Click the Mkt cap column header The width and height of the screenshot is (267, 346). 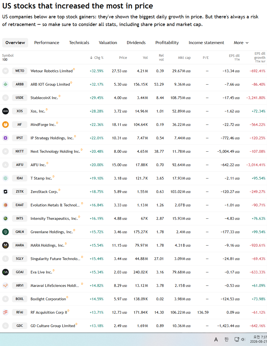tap(184, 58)
